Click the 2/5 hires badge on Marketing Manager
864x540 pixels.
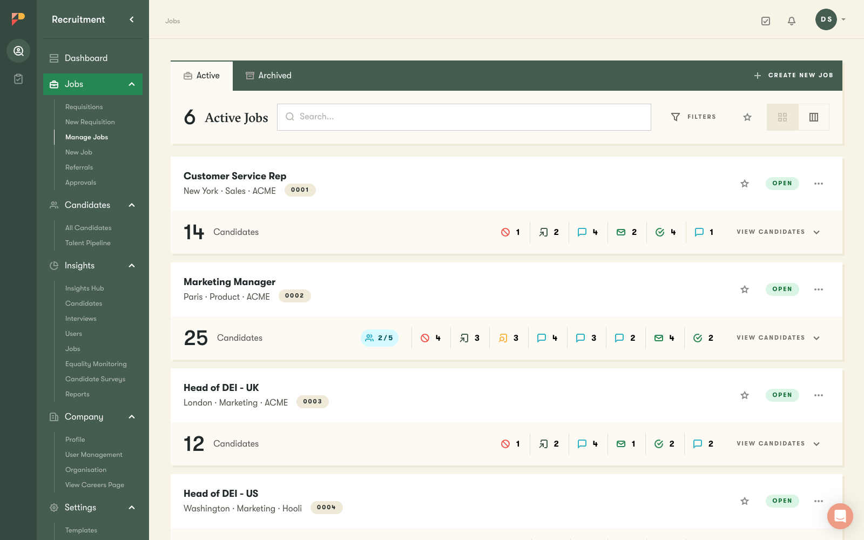coord(380,338)
